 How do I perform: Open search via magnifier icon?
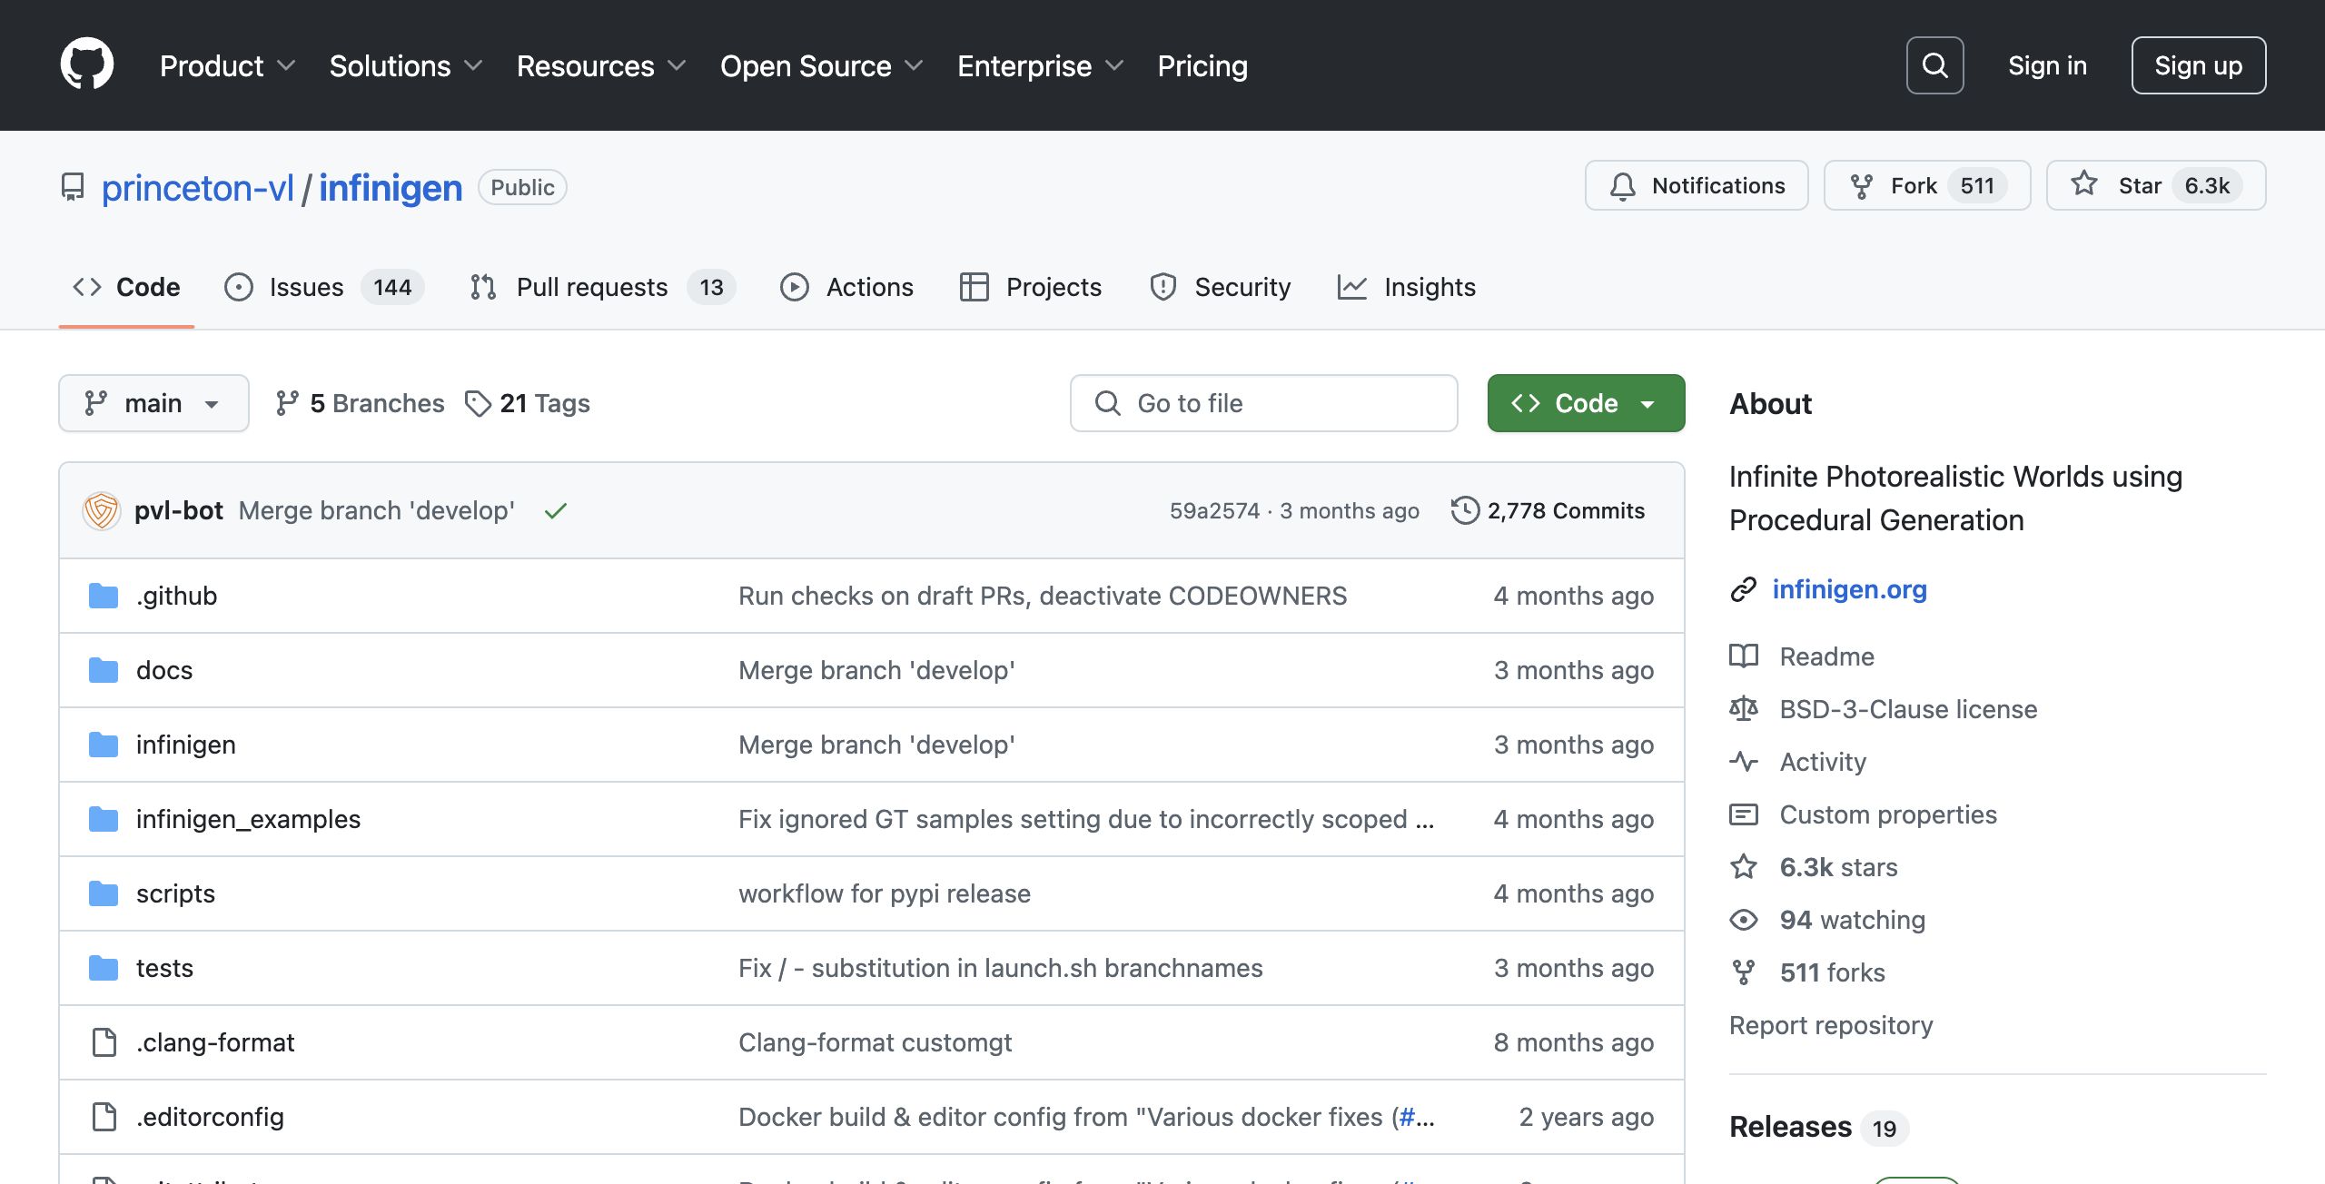pyautogui.click(x=1934, y=65)
